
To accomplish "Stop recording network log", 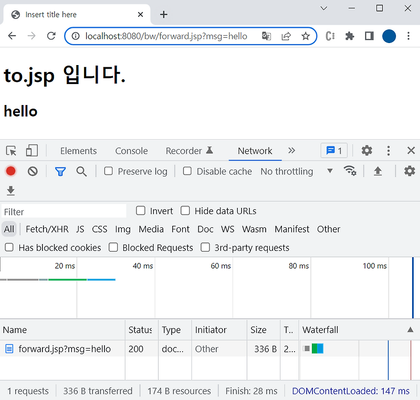I will tap(10, 171).
